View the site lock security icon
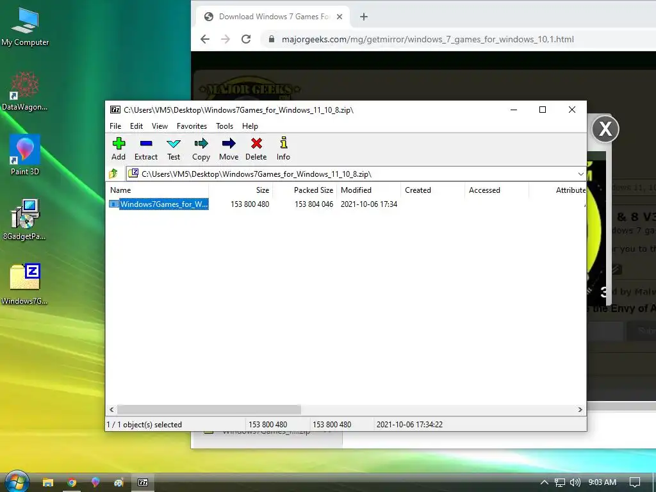 (272, 39)
